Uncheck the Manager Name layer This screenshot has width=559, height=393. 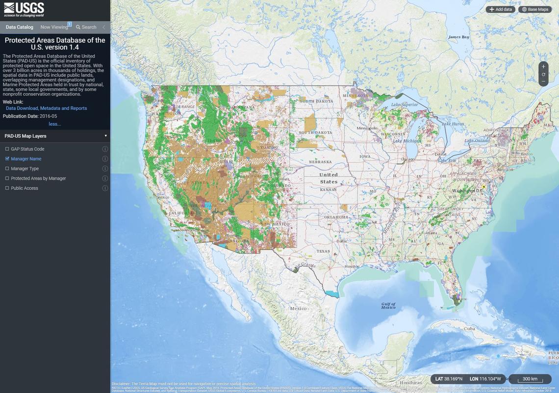point(7,159)
